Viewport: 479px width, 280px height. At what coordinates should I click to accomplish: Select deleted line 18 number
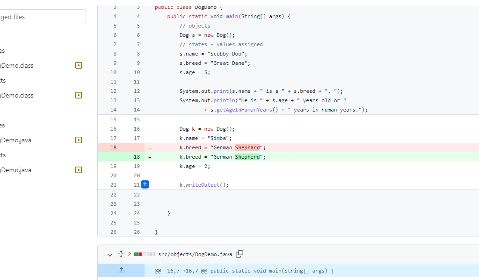pos(113,147)
